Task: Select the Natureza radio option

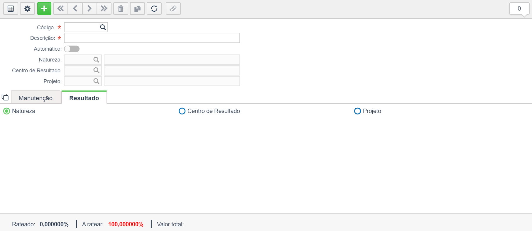Action: tap(6, 111)
